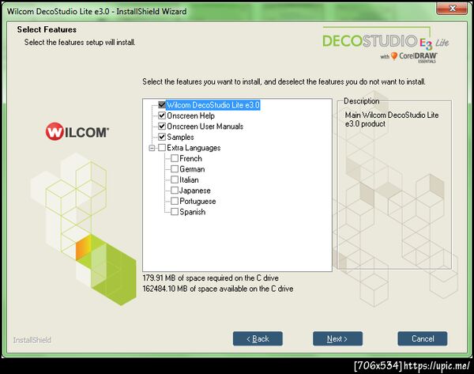Click 'Main Wilcom DecoStudio Lite e3.0 product' description
This screenshot has width=474, height=374.
tap(392, 119)
